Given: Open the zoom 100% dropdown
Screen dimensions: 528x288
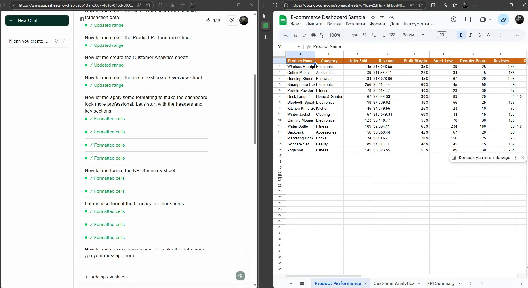Looking at the screenshot, I should point(338,35).
